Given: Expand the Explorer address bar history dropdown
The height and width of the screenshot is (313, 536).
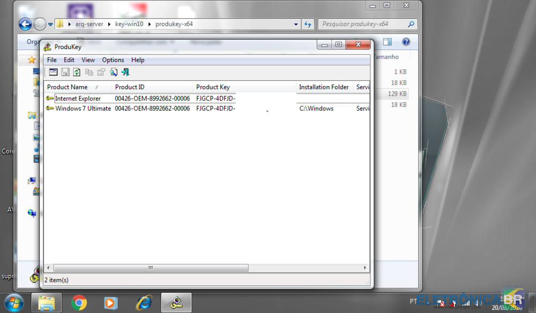Looking at the screenshot, I should 296,24.
